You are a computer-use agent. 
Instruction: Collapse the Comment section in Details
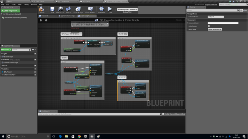tap(188, 20)
